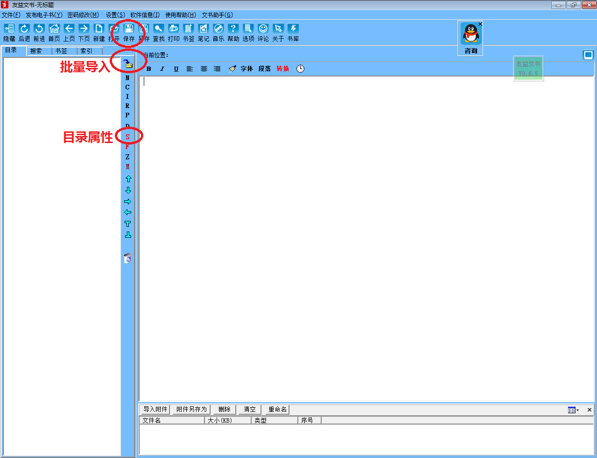Click the batch import folder icon in sidebar
Image resolution: width=597 pixels, height=458 pixels.
(128, 64)
